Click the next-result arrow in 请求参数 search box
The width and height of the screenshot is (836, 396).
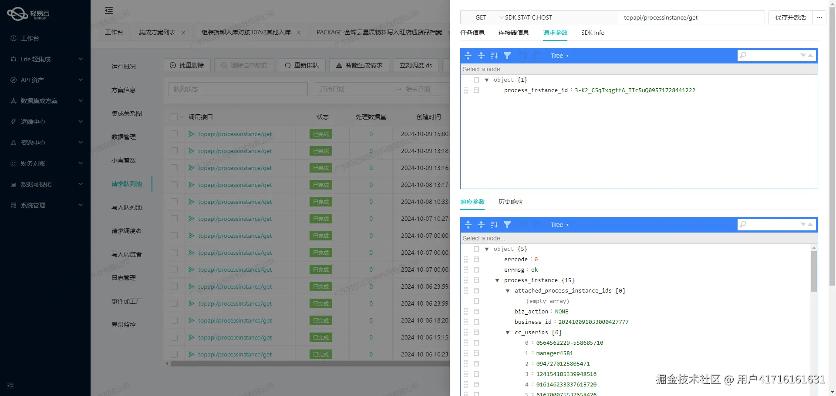click(x=803, y=56)
